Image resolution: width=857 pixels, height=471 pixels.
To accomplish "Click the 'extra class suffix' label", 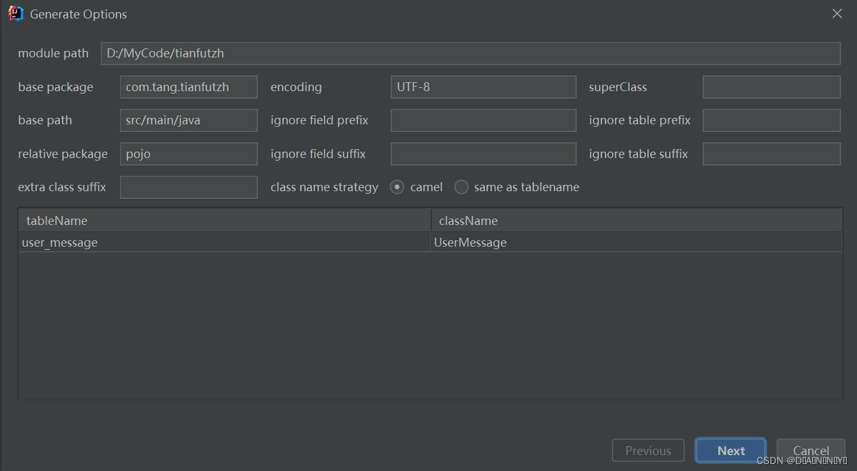I will (62, 187).
